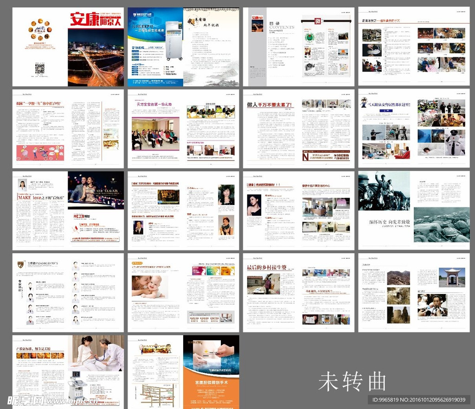Select the MAKE love article headline
The height and width of the screenshot is (409, 475).
click(41, 198)
